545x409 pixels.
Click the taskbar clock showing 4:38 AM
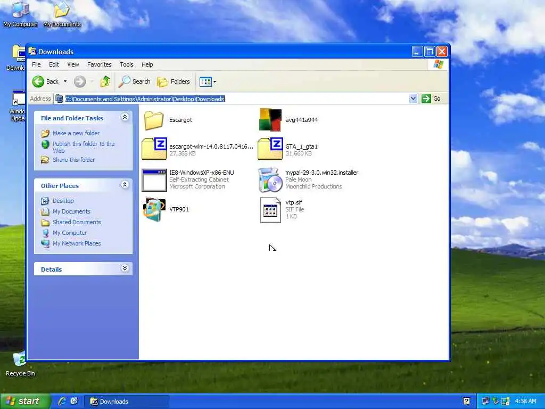(525, 402)
